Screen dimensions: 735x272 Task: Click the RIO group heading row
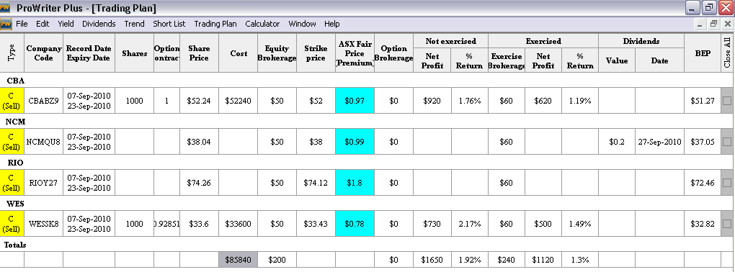tap(367, 163)
